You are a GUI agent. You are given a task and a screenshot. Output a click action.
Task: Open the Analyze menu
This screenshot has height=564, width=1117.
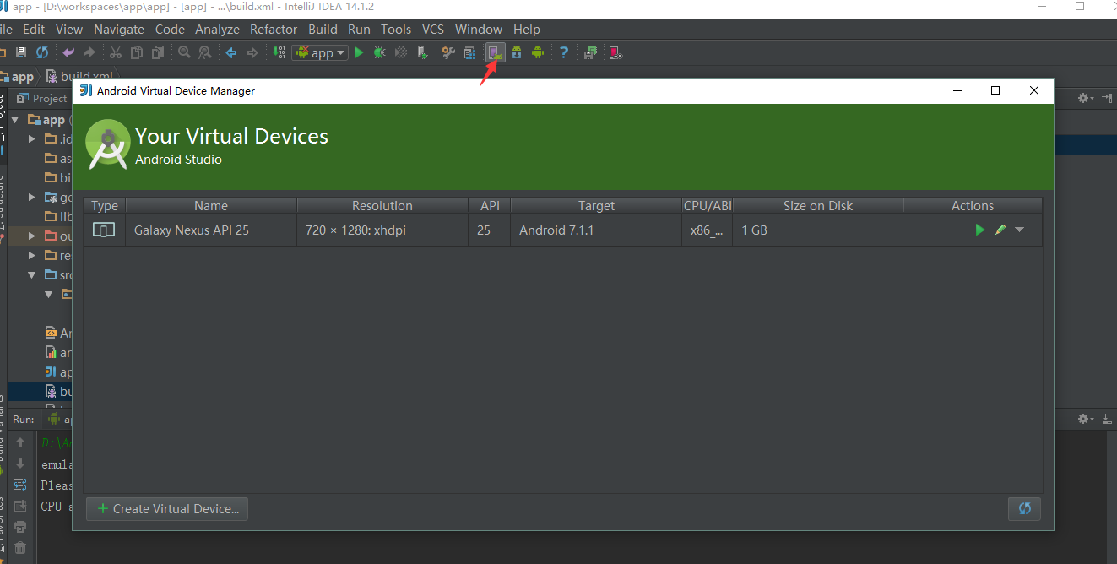[218, 29]
